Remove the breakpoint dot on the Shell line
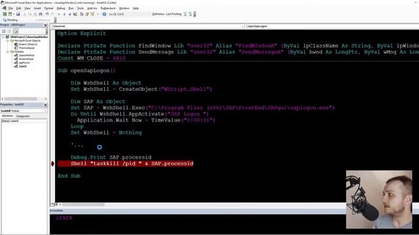Image resolution: width=419 pixels, height=235 pixels. [x=52, y=164]
